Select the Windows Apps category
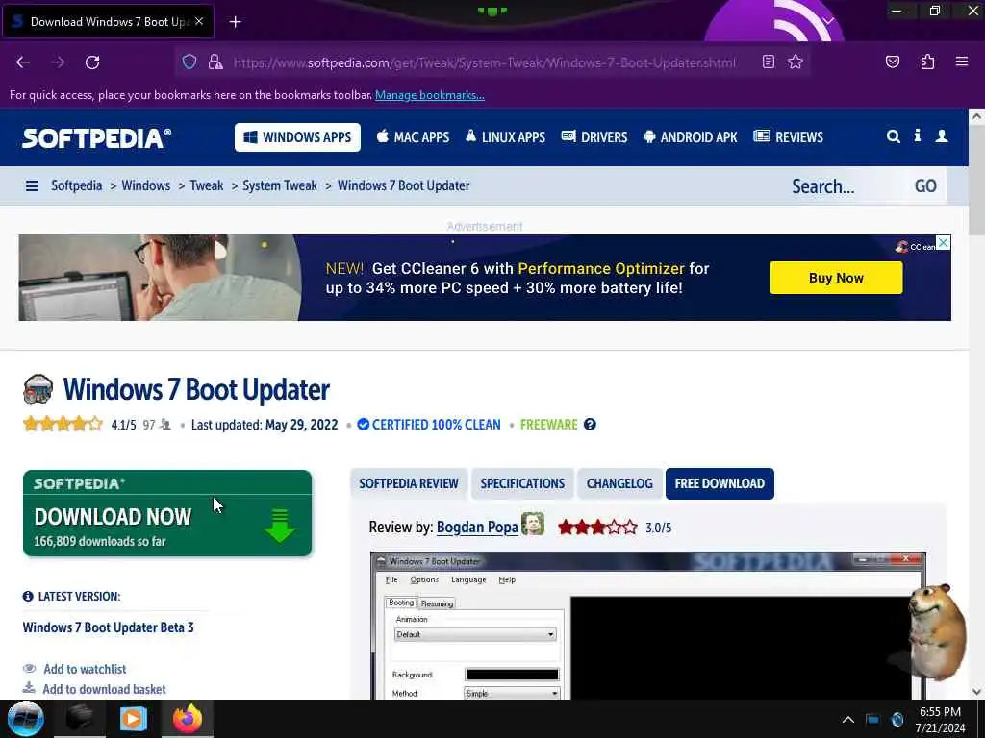The width and height of the screenshot is (985, 738). 298,137
